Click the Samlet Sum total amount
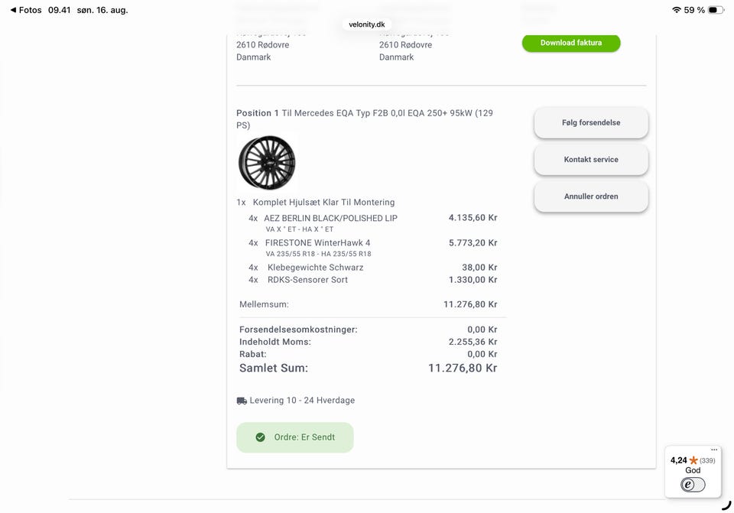This screenshot has height=513, width=734. pyautogui.click(x=463, y=369)
